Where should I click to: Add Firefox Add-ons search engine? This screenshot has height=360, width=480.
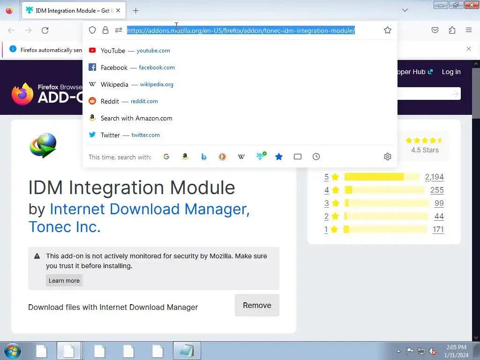coord(261,156)
